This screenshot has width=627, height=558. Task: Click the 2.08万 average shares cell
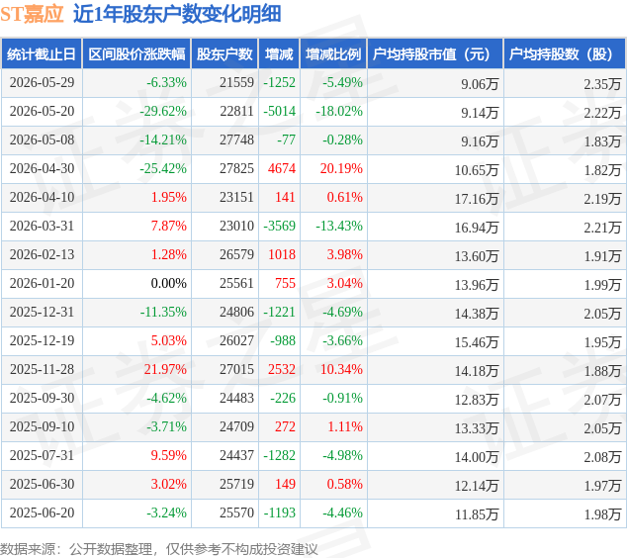(602, 457)
